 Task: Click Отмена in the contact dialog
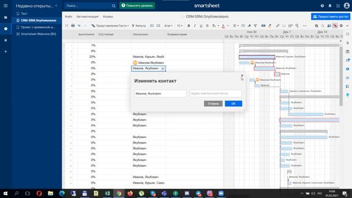[213, 104]
